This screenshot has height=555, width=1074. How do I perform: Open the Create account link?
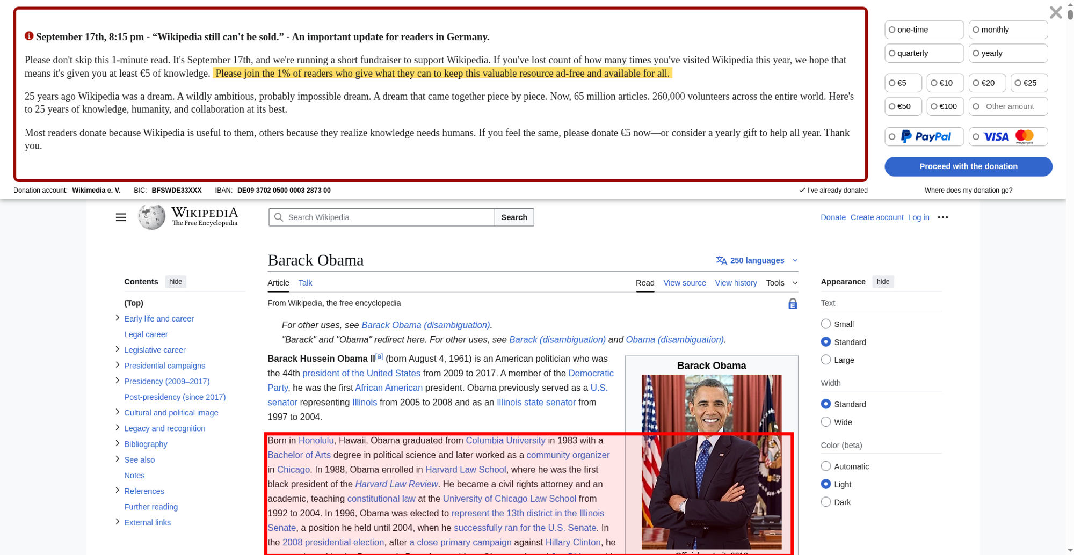tap(877, 217)
